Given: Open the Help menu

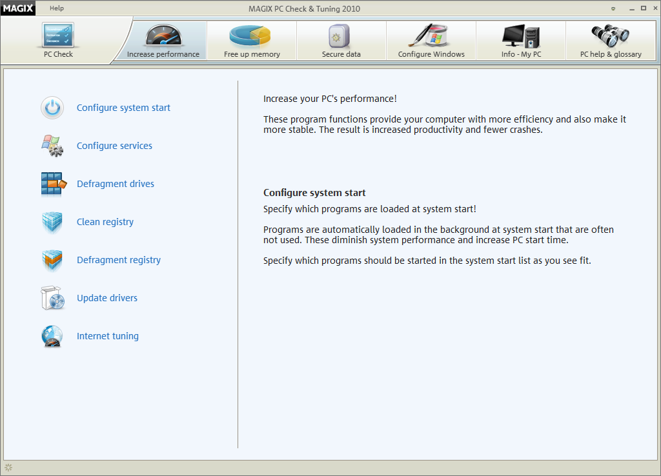Looking at the screenshot, I should coord(57,8).
